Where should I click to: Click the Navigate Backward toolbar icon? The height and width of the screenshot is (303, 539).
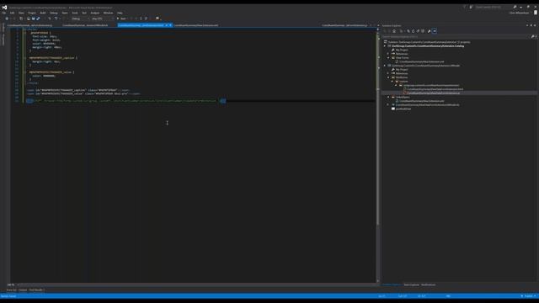(7, 19)
